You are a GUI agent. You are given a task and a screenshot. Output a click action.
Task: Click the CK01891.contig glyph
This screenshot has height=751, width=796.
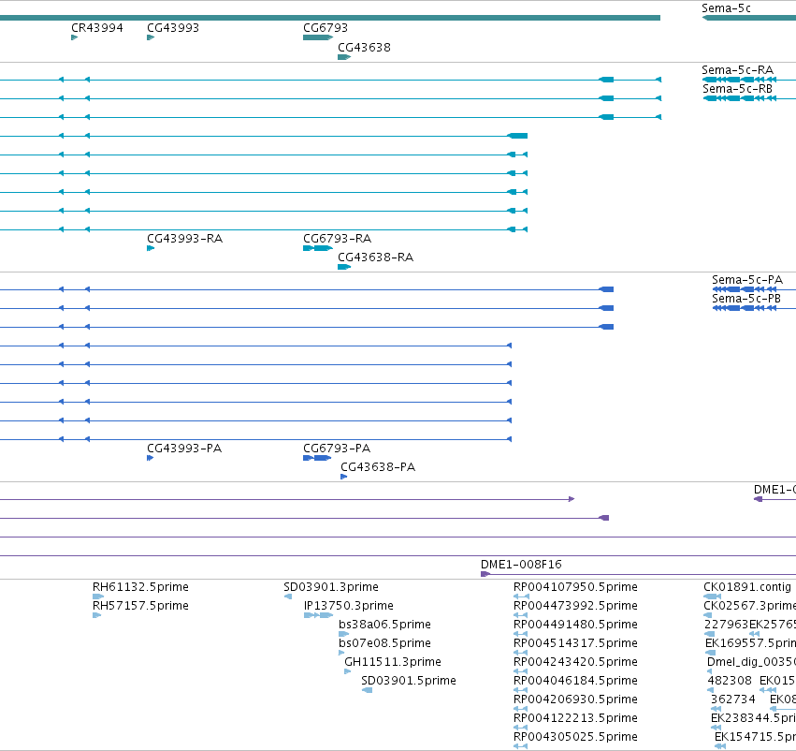click(x=712, y=596)
